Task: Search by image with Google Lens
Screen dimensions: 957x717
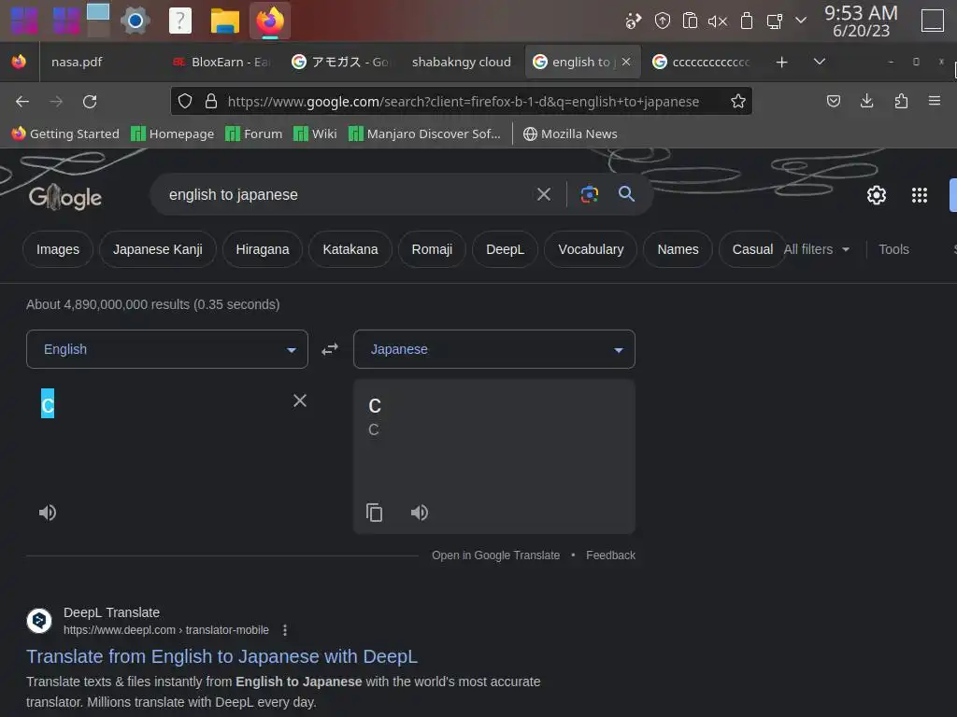Action: tap(589, 194)
